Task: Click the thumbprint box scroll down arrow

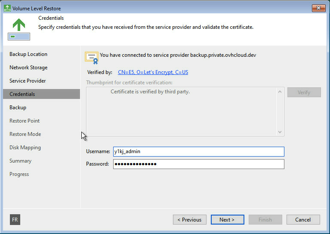Action: pos(280,132)
